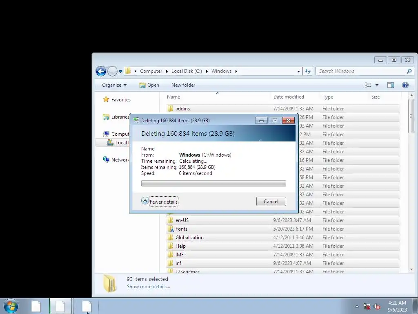Expand the arrow after the Windows breadcrumb
418x314 pixels.
[236, 71]
